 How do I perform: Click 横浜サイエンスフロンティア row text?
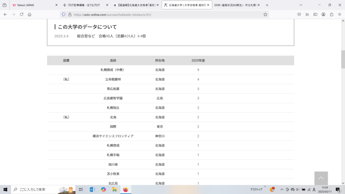click(113, 136)
